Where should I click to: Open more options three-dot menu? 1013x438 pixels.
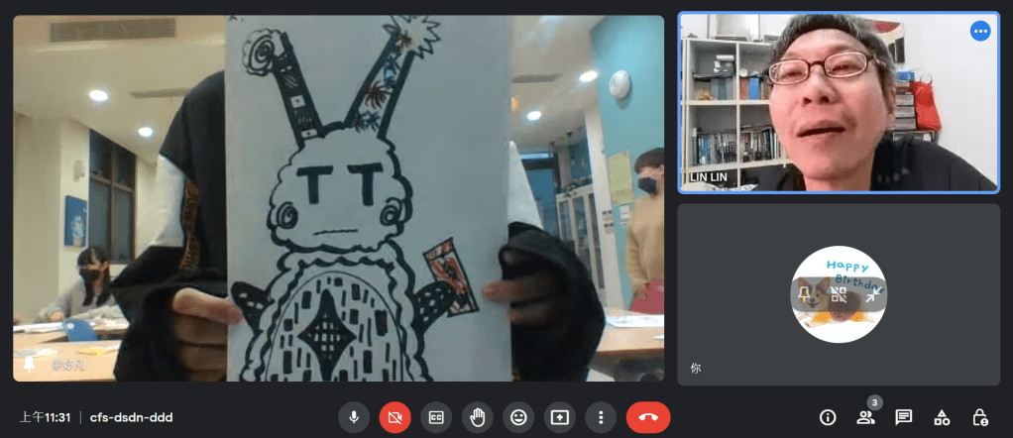coord(601,417)
